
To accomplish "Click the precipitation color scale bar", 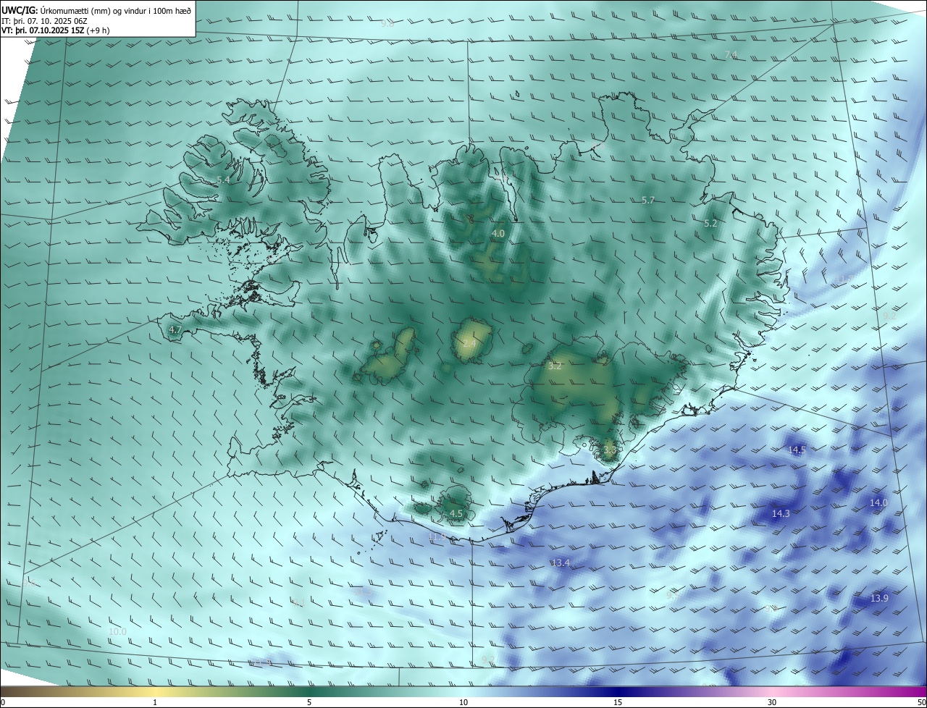I will pos(463,691).
